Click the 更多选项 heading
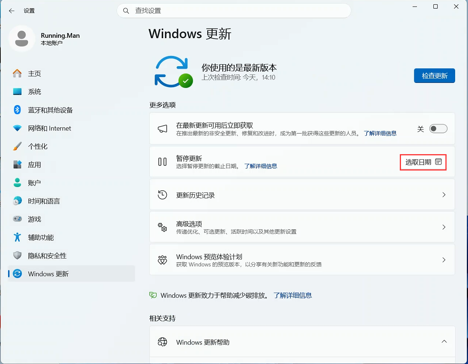Screen dimensions: 468x364 [162, 105]
